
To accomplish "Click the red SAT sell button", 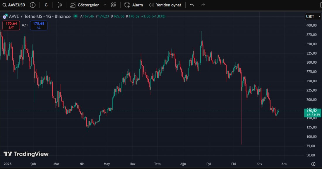I will pyautogui.click(x=11, y=25).
